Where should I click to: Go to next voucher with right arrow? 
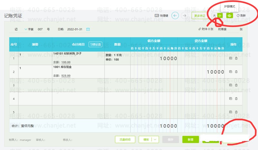point(184,15)
